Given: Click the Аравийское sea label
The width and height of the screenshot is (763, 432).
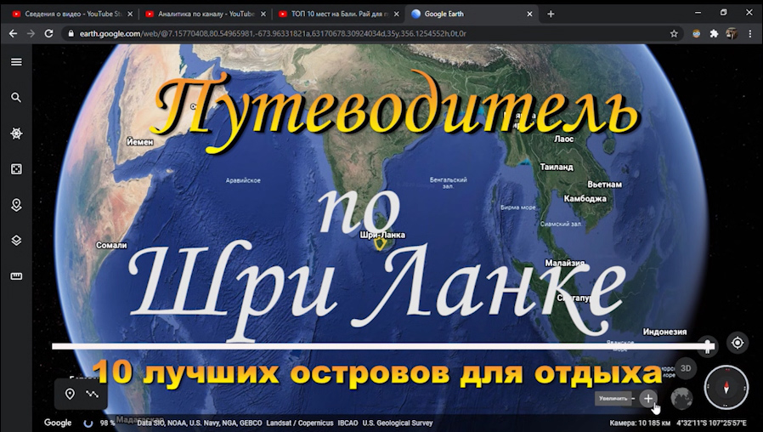Looking at the screenshot, I should [243, 180].
